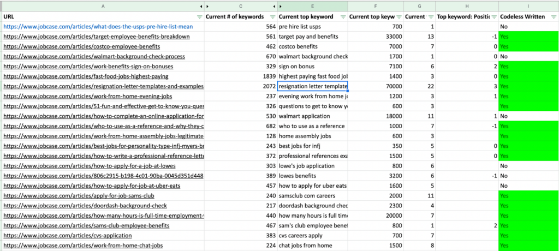Expand hidden column using left arrow of C

point(207,7)
